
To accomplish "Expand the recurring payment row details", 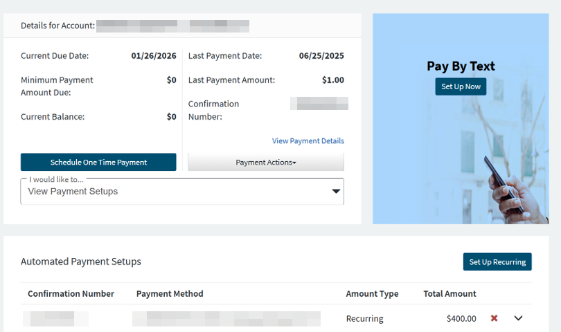I will pos(517,318).
